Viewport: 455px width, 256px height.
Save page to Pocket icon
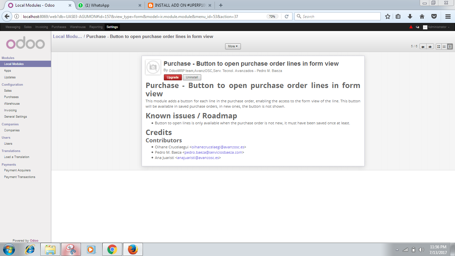[x=434, y=16]
